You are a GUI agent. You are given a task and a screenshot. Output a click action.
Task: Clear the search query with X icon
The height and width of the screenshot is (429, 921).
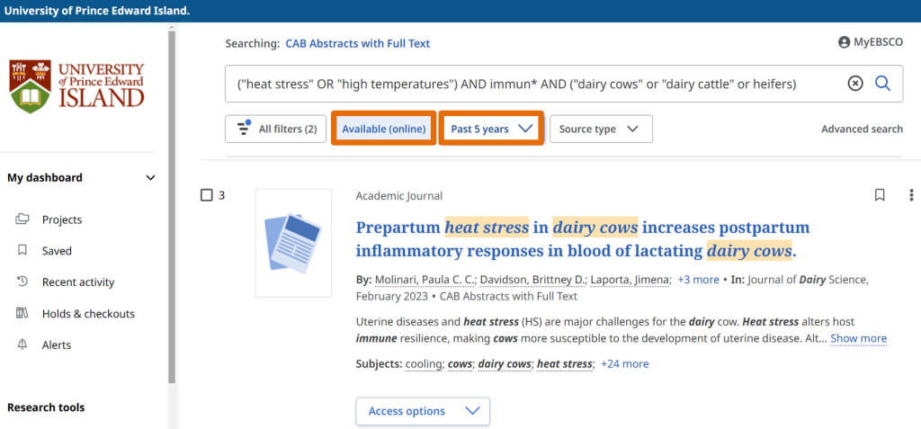(855, 84)
